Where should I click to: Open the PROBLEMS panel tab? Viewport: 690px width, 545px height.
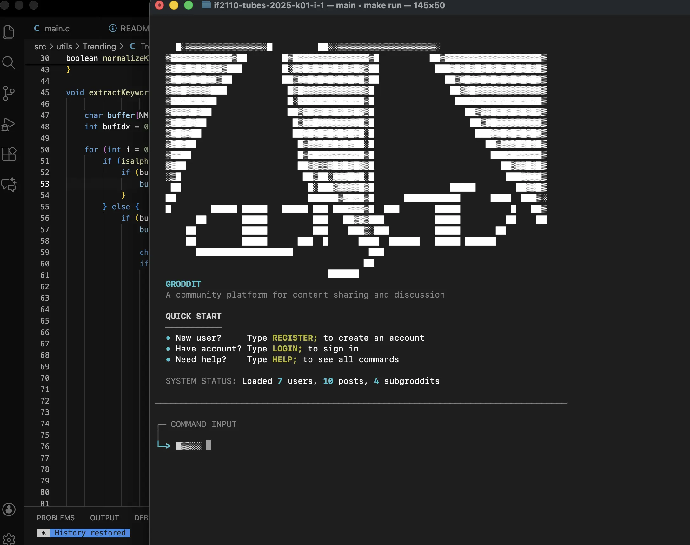(x=56, y=517)
